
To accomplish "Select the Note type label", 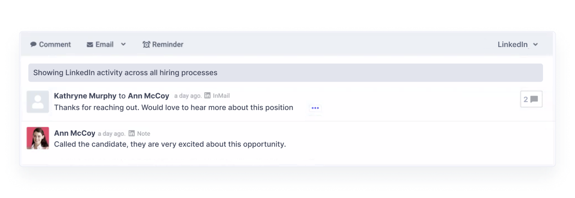I will [x=143, y=134].
